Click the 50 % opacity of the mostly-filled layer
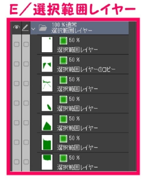 pyautogui.click(x=74, y=138)
